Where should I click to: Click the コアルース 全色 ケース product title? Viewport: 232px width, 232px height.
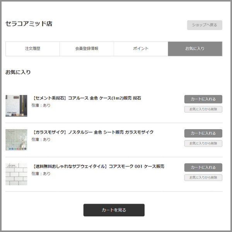pyautogui.click(x=86, y=98)
